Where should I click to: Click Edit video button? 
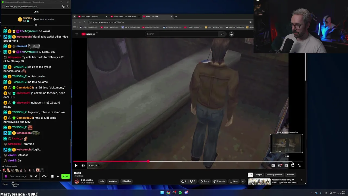pyautogui.click(x=126, y=181)
